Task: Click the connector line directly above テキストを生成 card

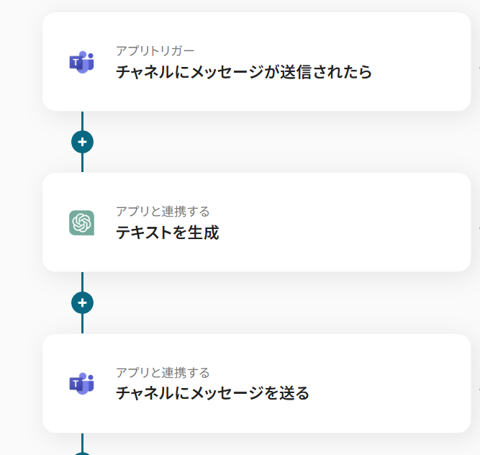Action: click(x=82, y=163)
